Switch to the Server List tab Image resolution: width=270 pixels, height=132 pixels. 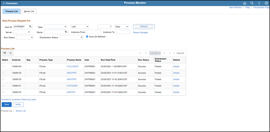[29, 11]
